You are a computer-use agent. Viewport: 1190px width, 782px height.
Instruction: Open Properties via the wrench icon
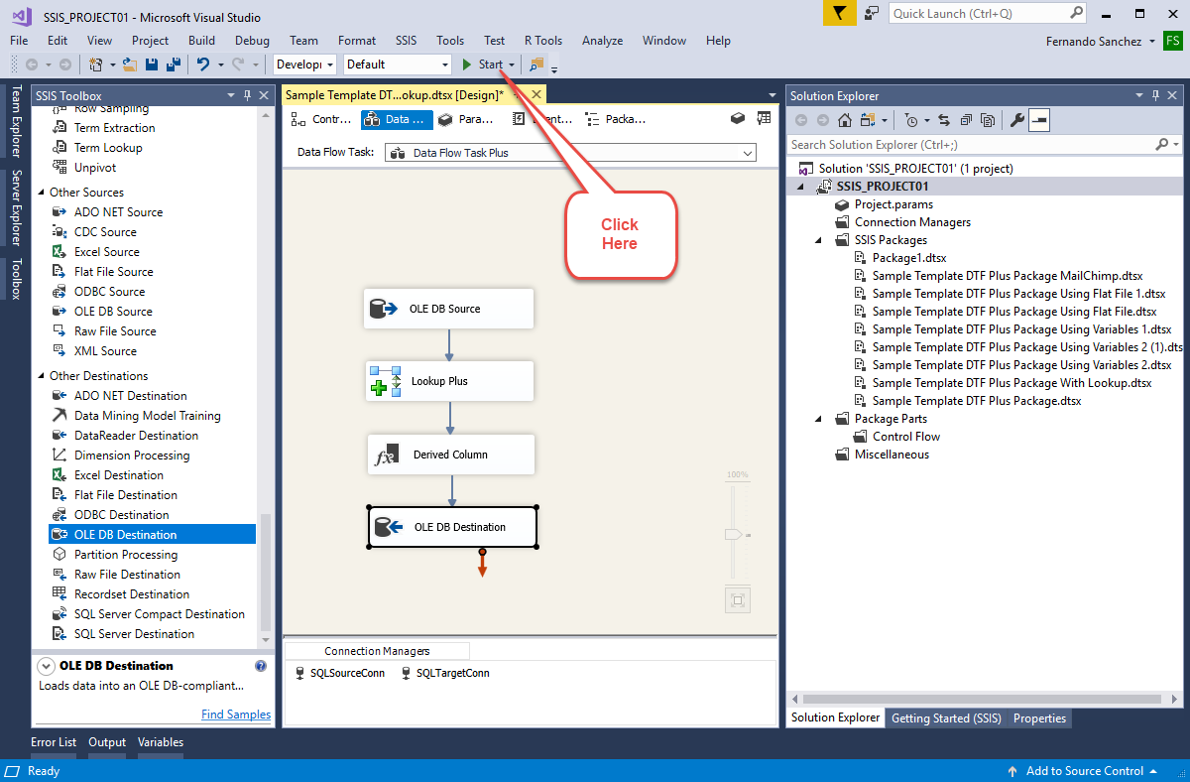pyautogui.click(x=1017, y=120)
